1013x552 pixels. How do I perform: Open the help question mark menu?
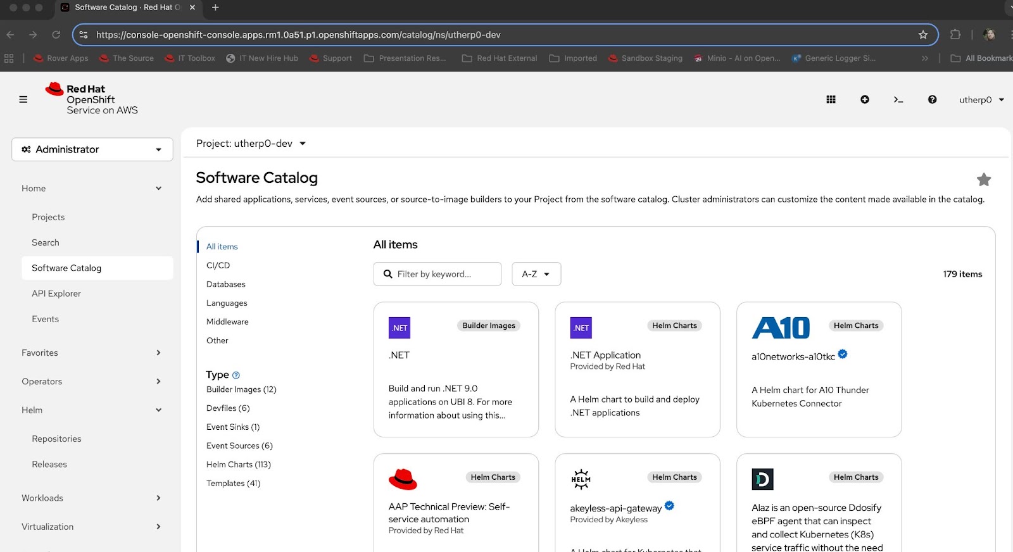932,99
